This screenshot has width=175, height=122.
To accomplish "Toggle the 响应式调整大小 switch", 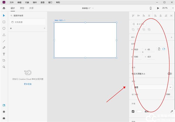I will click(170, 74).
